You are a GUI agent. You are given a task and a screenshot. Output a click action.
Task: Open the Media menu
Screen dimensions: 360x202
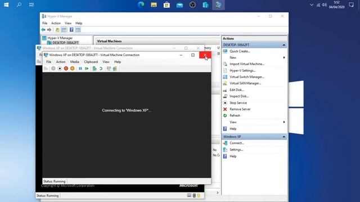(x=75, y=62)
